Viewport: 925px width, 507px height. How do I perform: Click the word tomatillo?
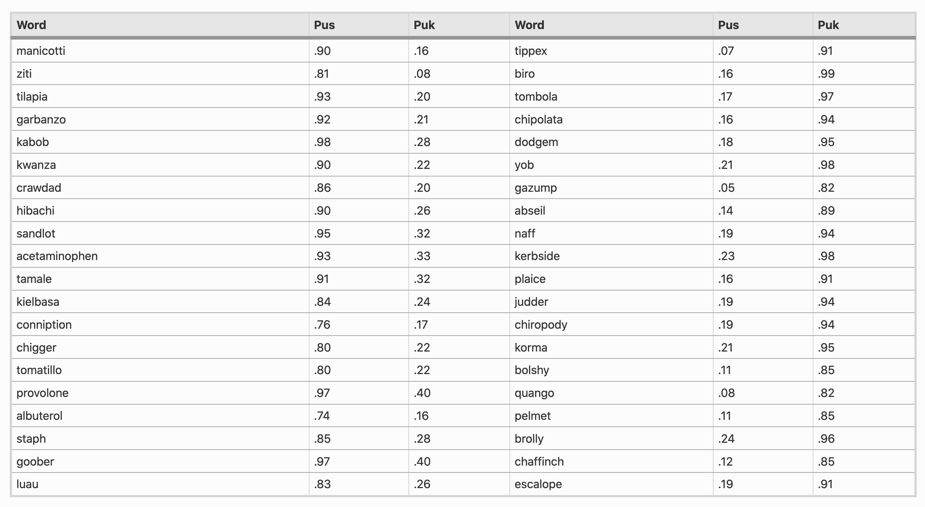pyautogui.click(x=39, y=370)
